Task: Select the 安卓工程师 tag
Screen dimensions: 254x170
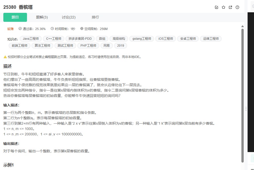Action: 188,39
